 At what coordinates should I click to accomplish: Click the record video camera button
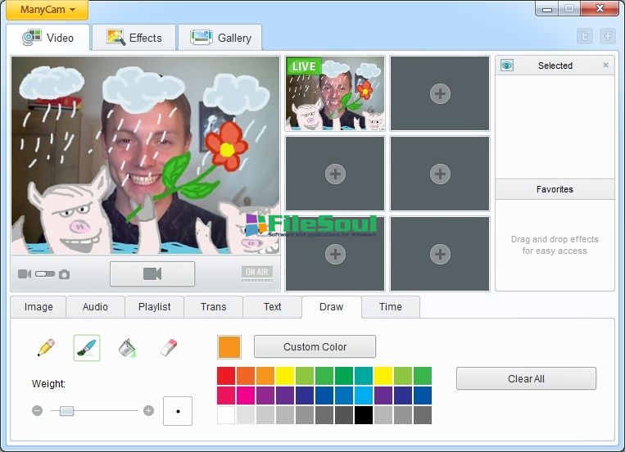tap(152, 274)
